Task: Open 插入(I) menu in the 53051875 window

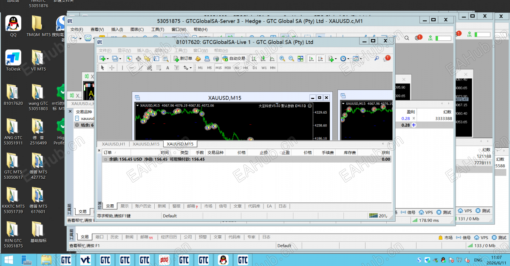Action: click(117, 29)
